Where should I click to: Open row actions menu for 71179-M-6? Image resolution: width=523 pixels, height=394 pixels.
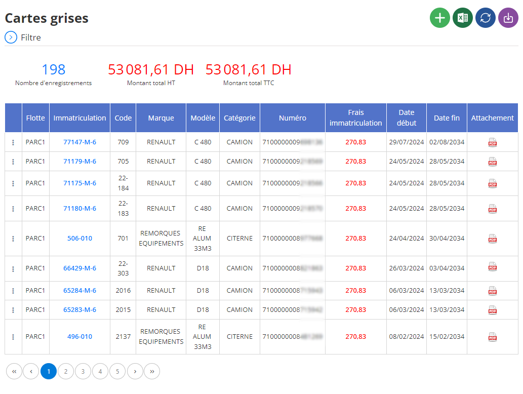point(13,162)
